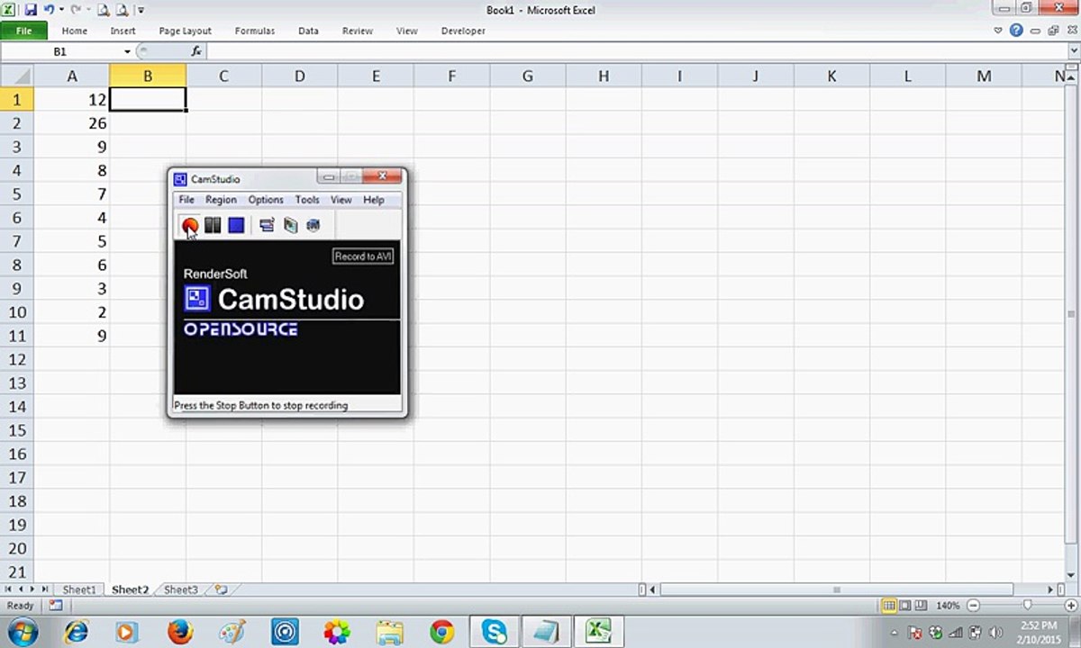1081x648 pixels.
Task: Switch to Page Layout view in the status bar
Action: 905,606
